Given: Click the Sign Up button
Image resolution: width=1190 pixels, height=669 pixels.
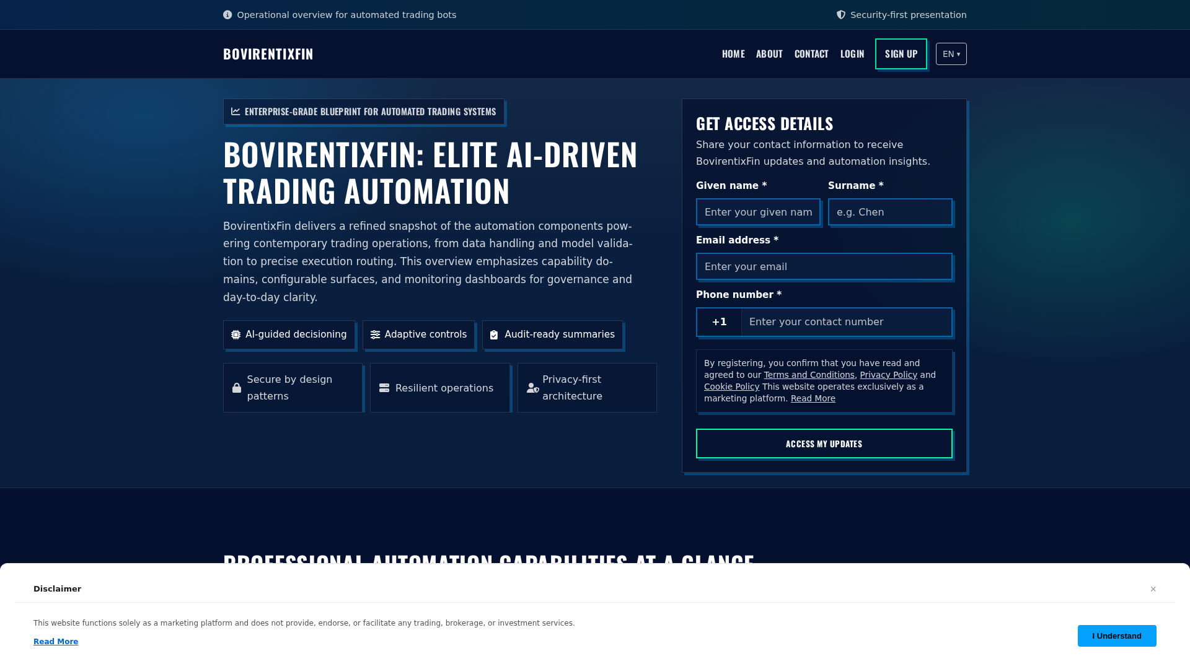Looking at the screenshot, I should tap(901, 54).
